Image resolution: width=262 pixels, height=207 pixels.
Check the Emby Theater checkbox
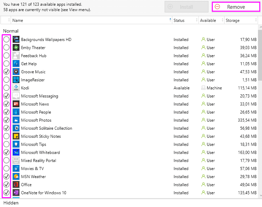pos(6,48)
